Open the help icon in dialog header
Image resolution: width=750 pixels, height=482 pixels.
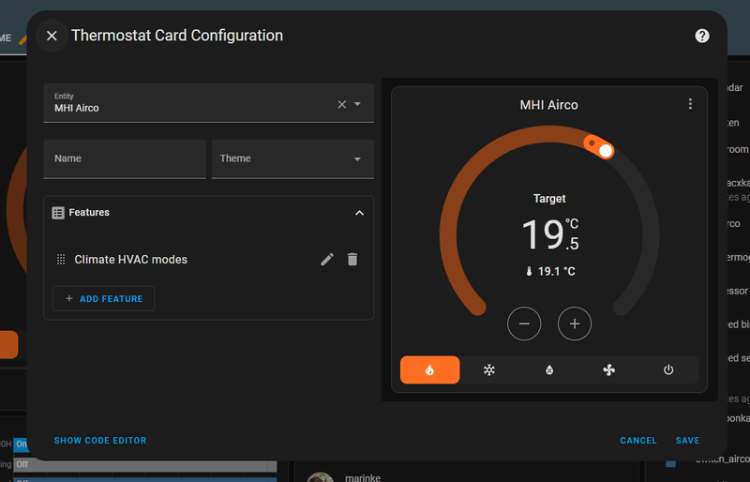(x=701, y=36)
